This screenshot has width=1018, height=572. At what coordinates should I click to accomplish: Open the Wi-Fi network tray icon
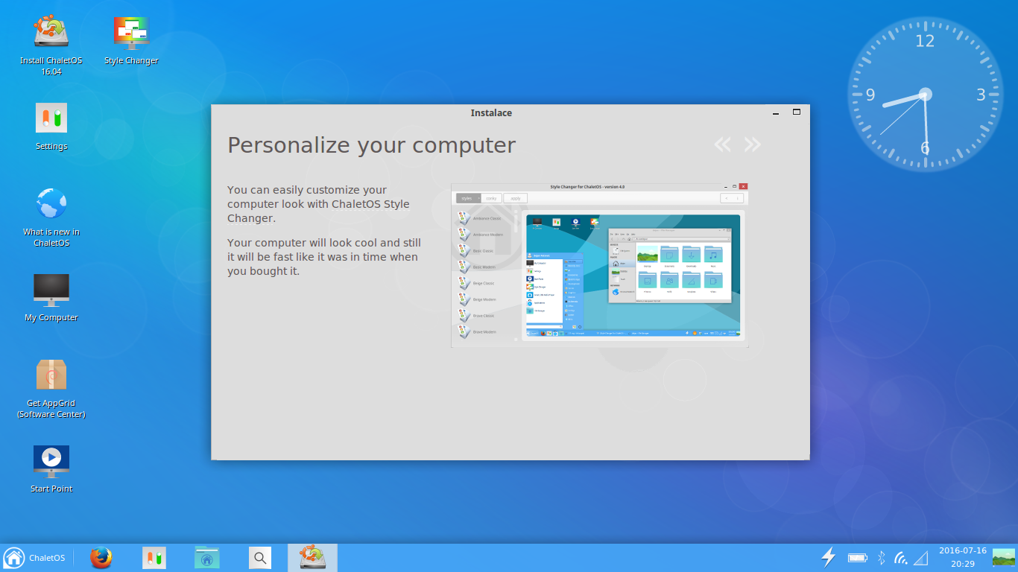coord(901,557)
